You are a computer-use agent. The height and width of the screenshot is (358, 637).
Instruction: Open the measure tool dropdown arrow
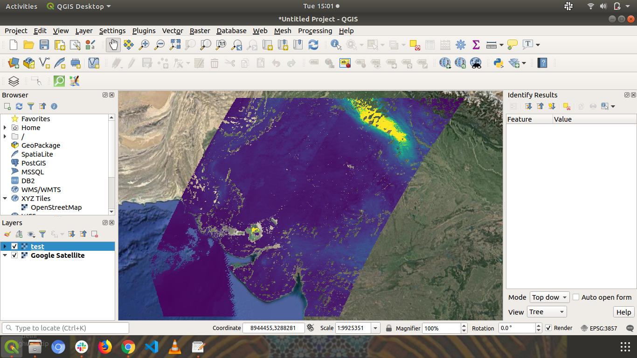click(501, 45)
